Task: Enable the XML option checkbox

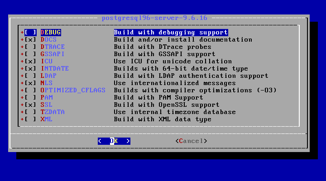Action: point(31,119)
